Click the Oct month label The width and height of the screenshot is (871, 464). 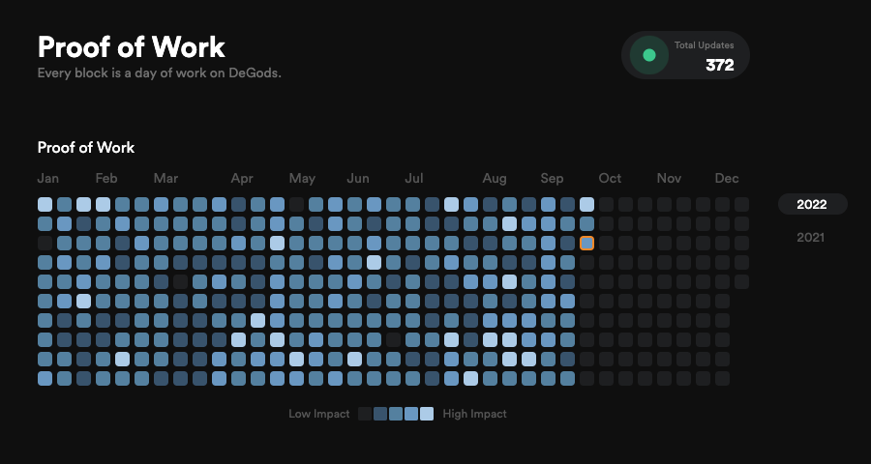[x=610, y=178]
